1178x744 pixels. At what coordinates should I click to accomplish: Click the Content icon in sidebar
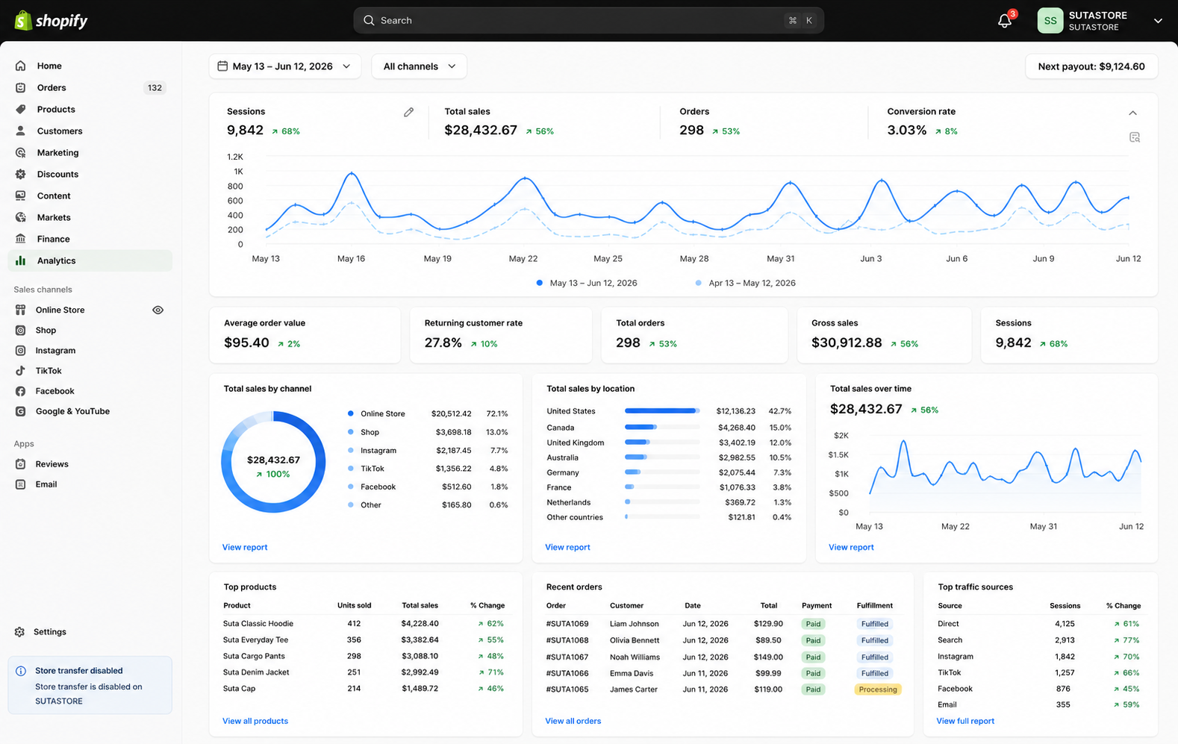click(x=21, y=196)
